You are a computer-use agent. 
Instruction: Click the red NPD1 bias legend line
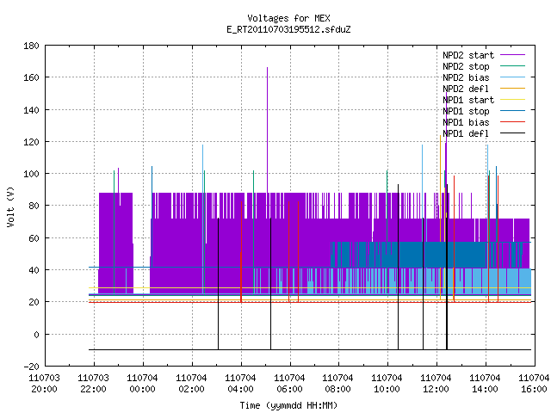(513, 122)
